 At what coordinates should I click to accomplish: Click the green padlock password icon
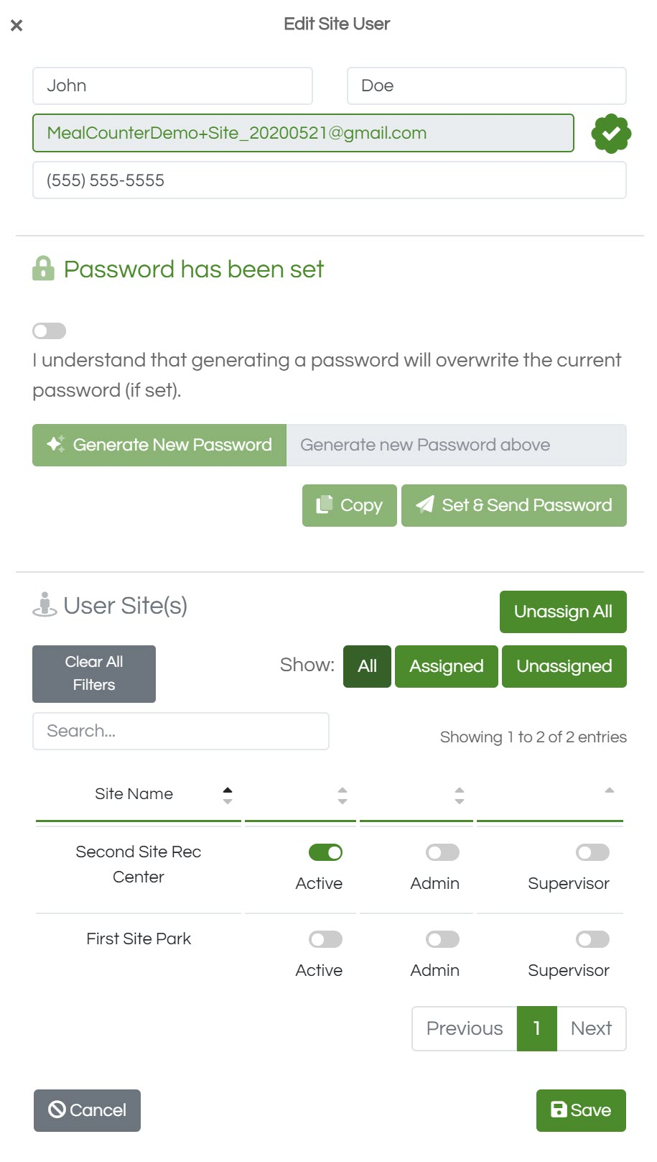click(x=43, y=269)
